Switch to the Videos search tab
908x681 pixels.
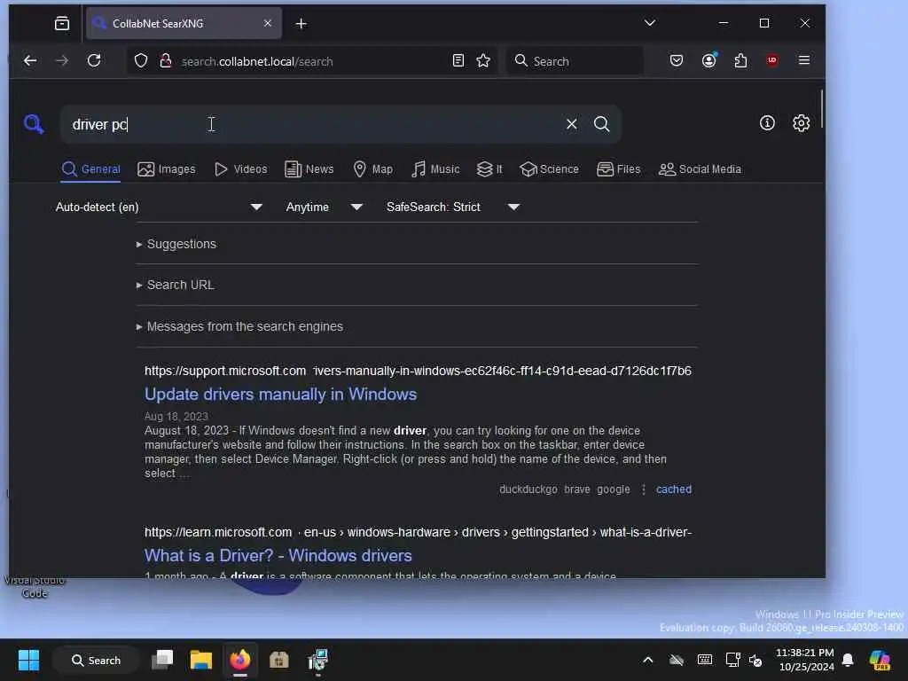point(241,169)
